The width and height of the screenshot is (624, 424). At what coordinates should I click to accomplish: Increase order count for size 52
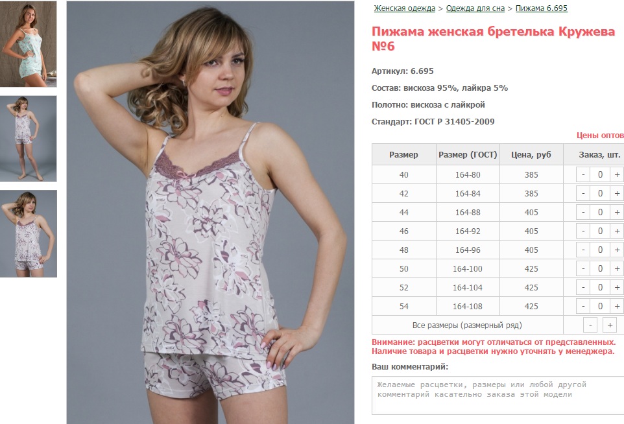(617, 288)
